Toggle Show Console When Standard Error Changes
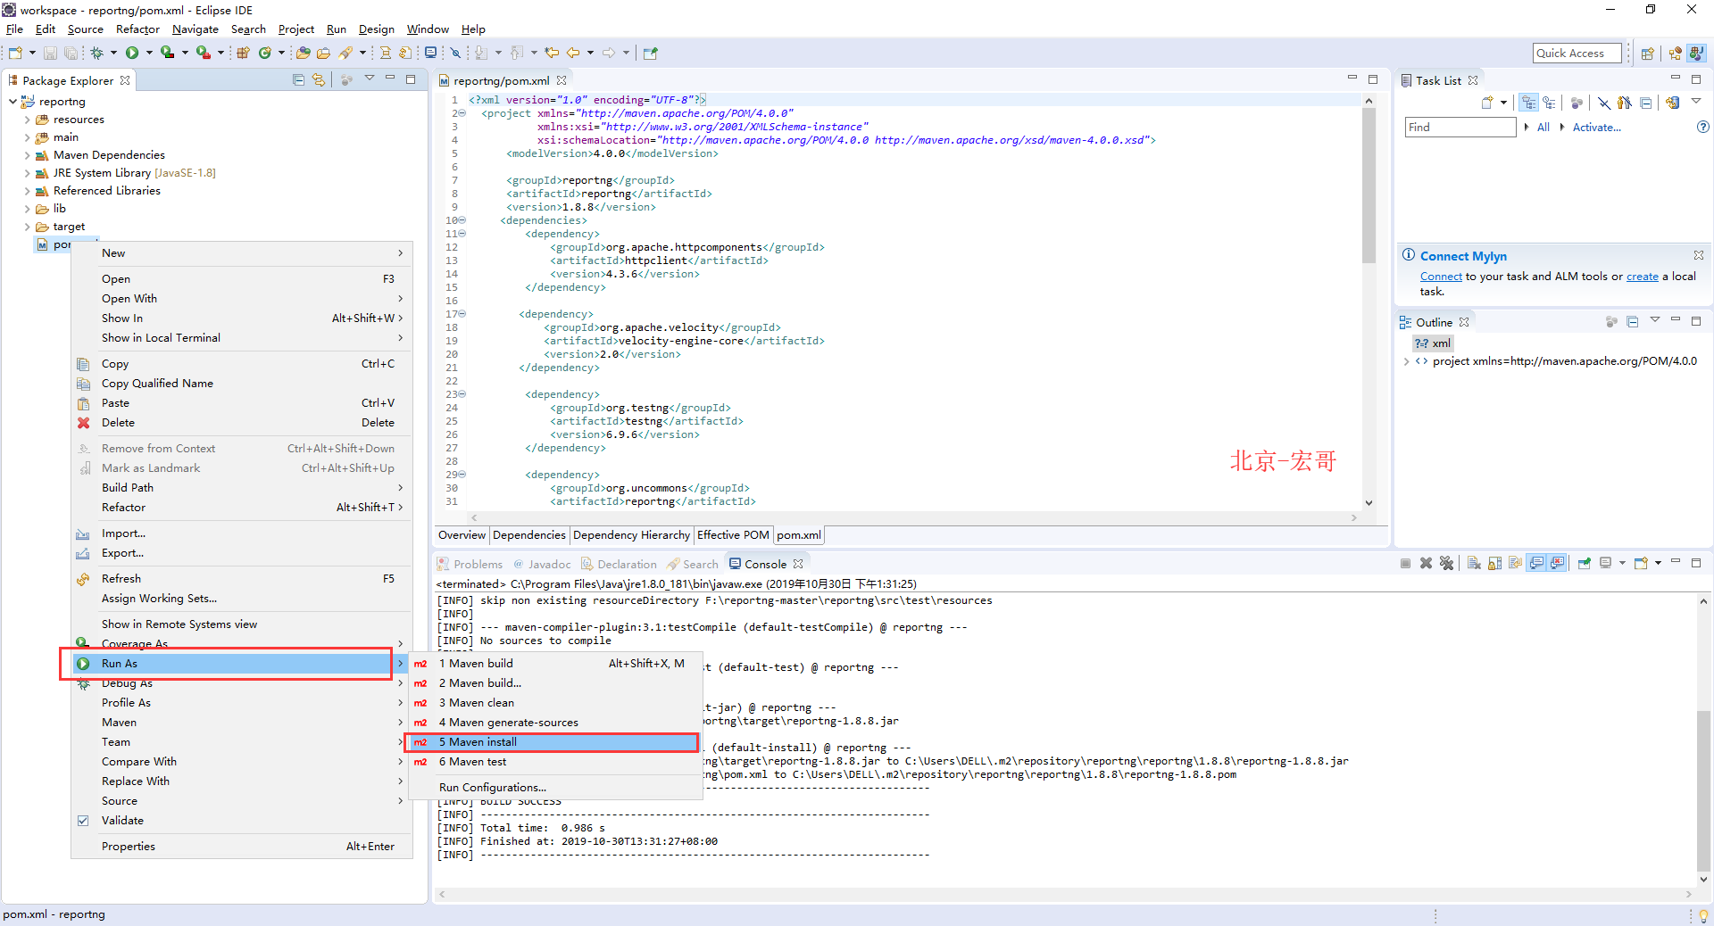The width and height of the screenshot is (1714, 926). [x=1557, y=563]
